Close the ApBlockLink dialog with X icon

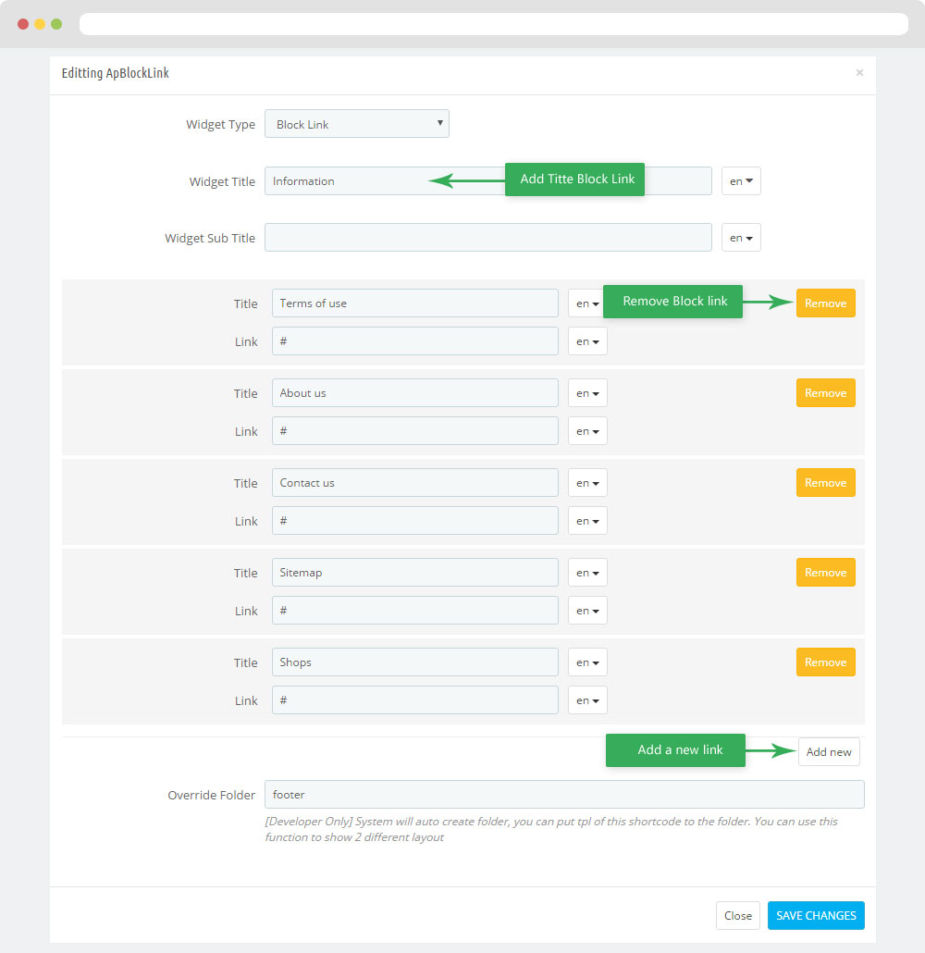859,73
